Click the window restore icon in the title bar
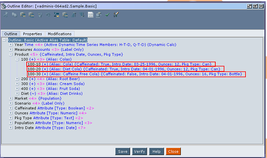The width and height of the screenshot is (267, 158). tap(249, 6)
